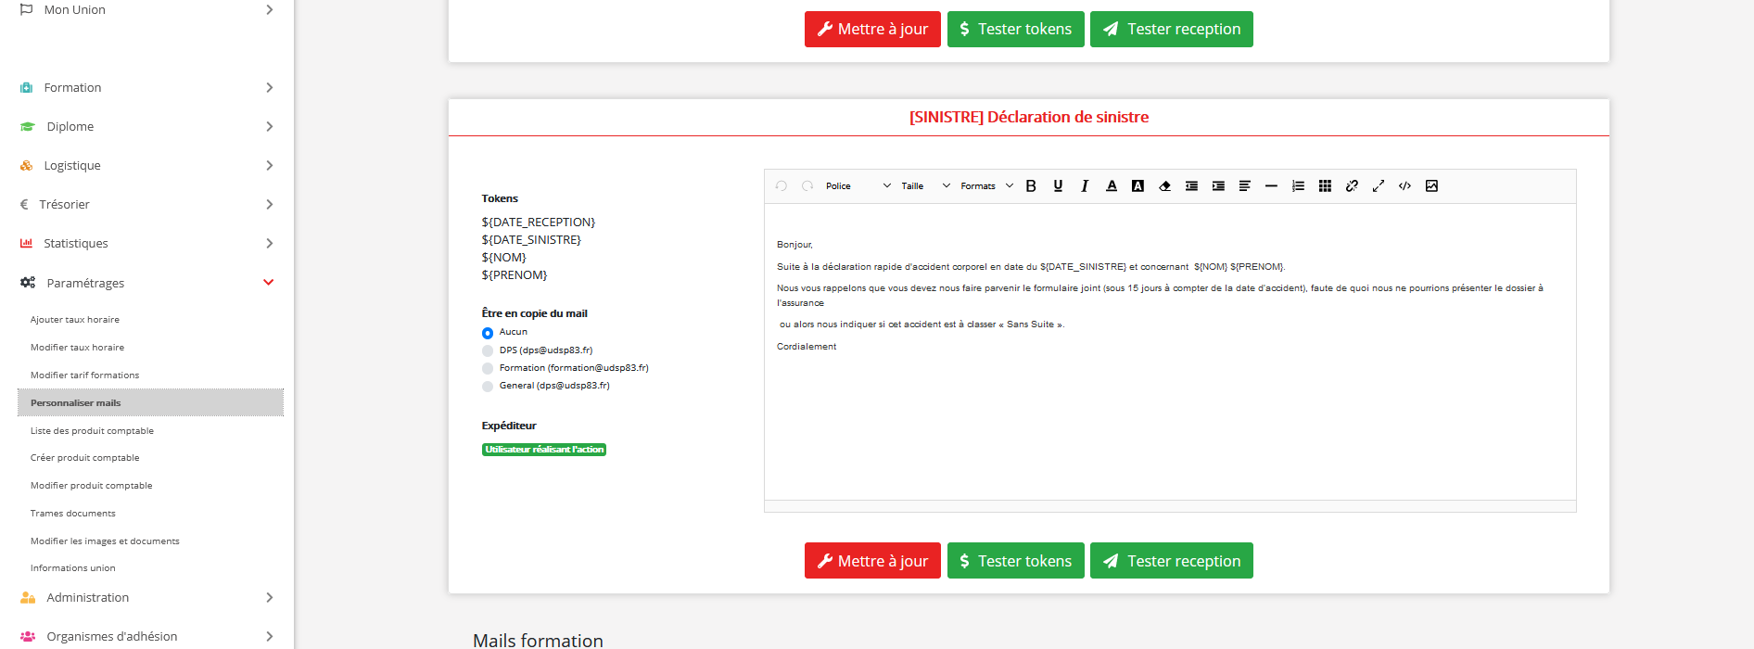The height and width of the screenshot is (649, 1754).
Task: Toggle bold formatting in the editor
Action: (x=1031, y=186)
